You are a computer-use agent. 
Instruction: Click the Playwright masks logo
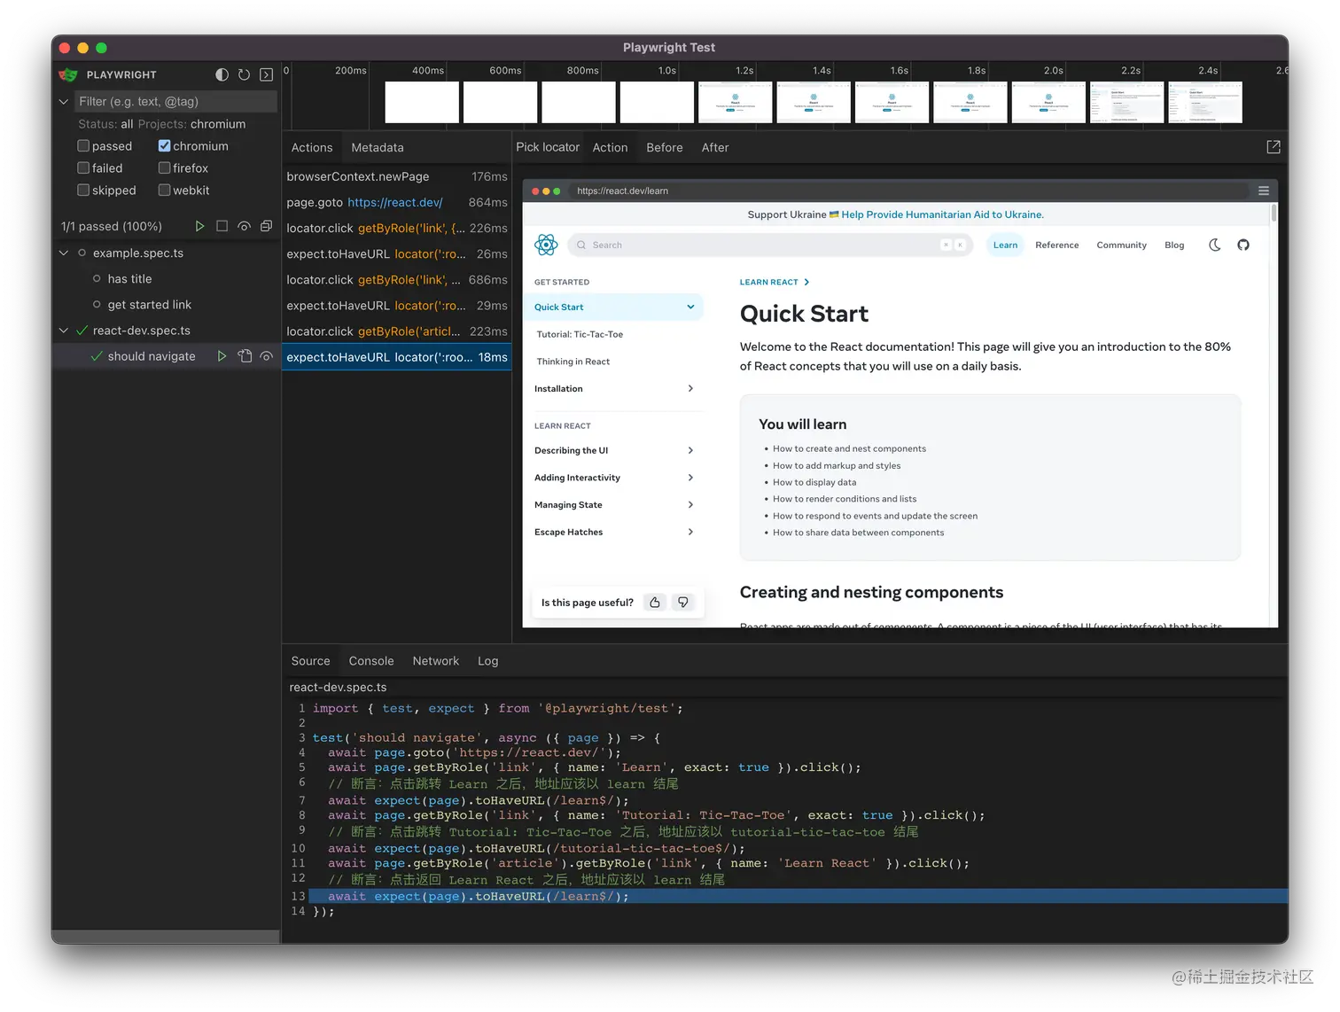[x=68, y=74]
